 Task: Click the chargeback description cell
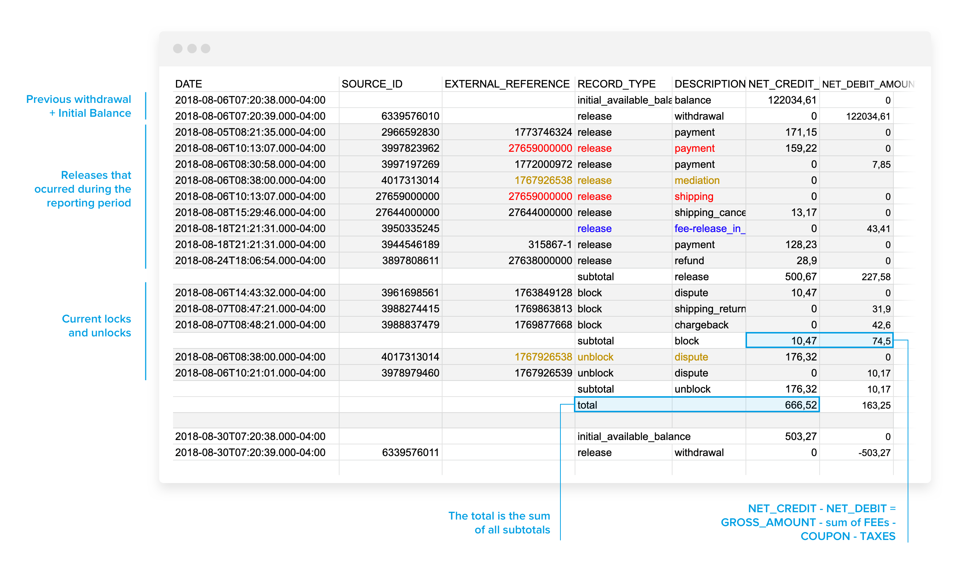point(701,325)
